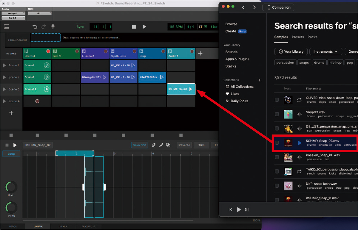Switch to the TRACK tab
The height and width of the screenshot is (230, 358).
12,226
